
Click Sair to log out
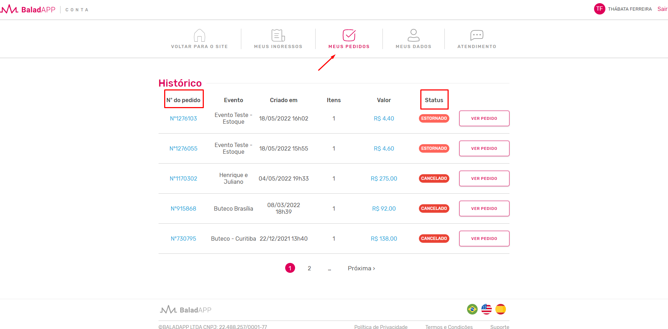pyautogui.click(x=662, y=9)
